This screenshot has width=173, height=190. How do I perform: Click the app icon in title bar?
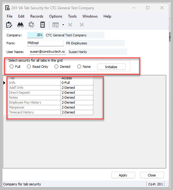(7, 8)
